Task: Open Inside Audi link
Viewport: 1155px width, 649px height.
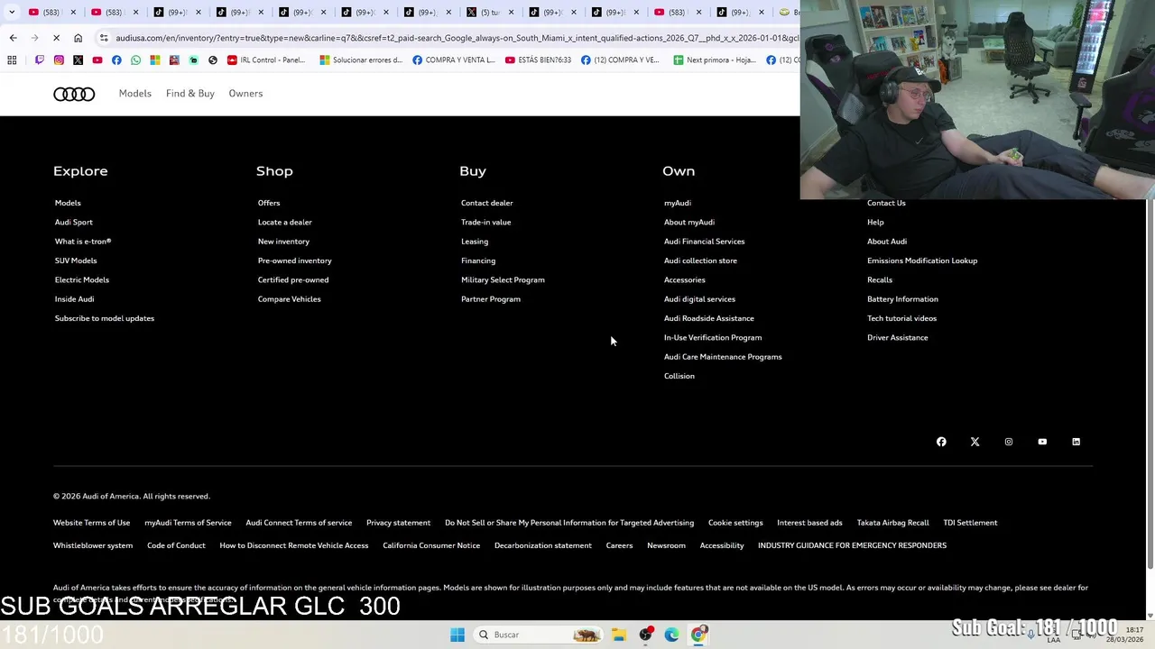Action: pyautogui.click(x=74, y=299)
